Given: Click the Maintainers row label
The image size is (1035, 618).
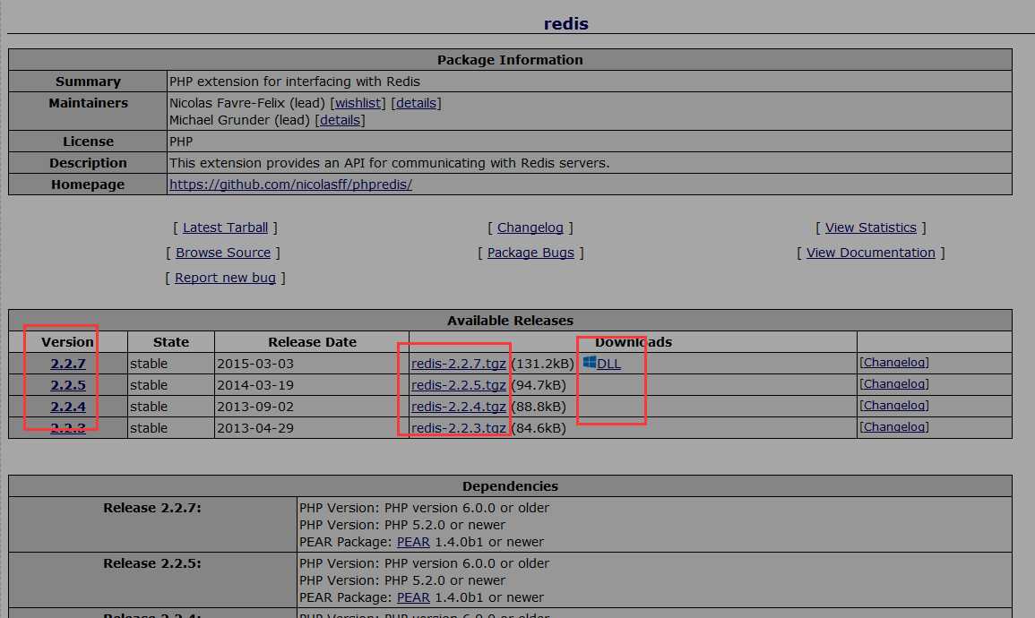Looking at the screenshot, I should (x=89, y=103).
